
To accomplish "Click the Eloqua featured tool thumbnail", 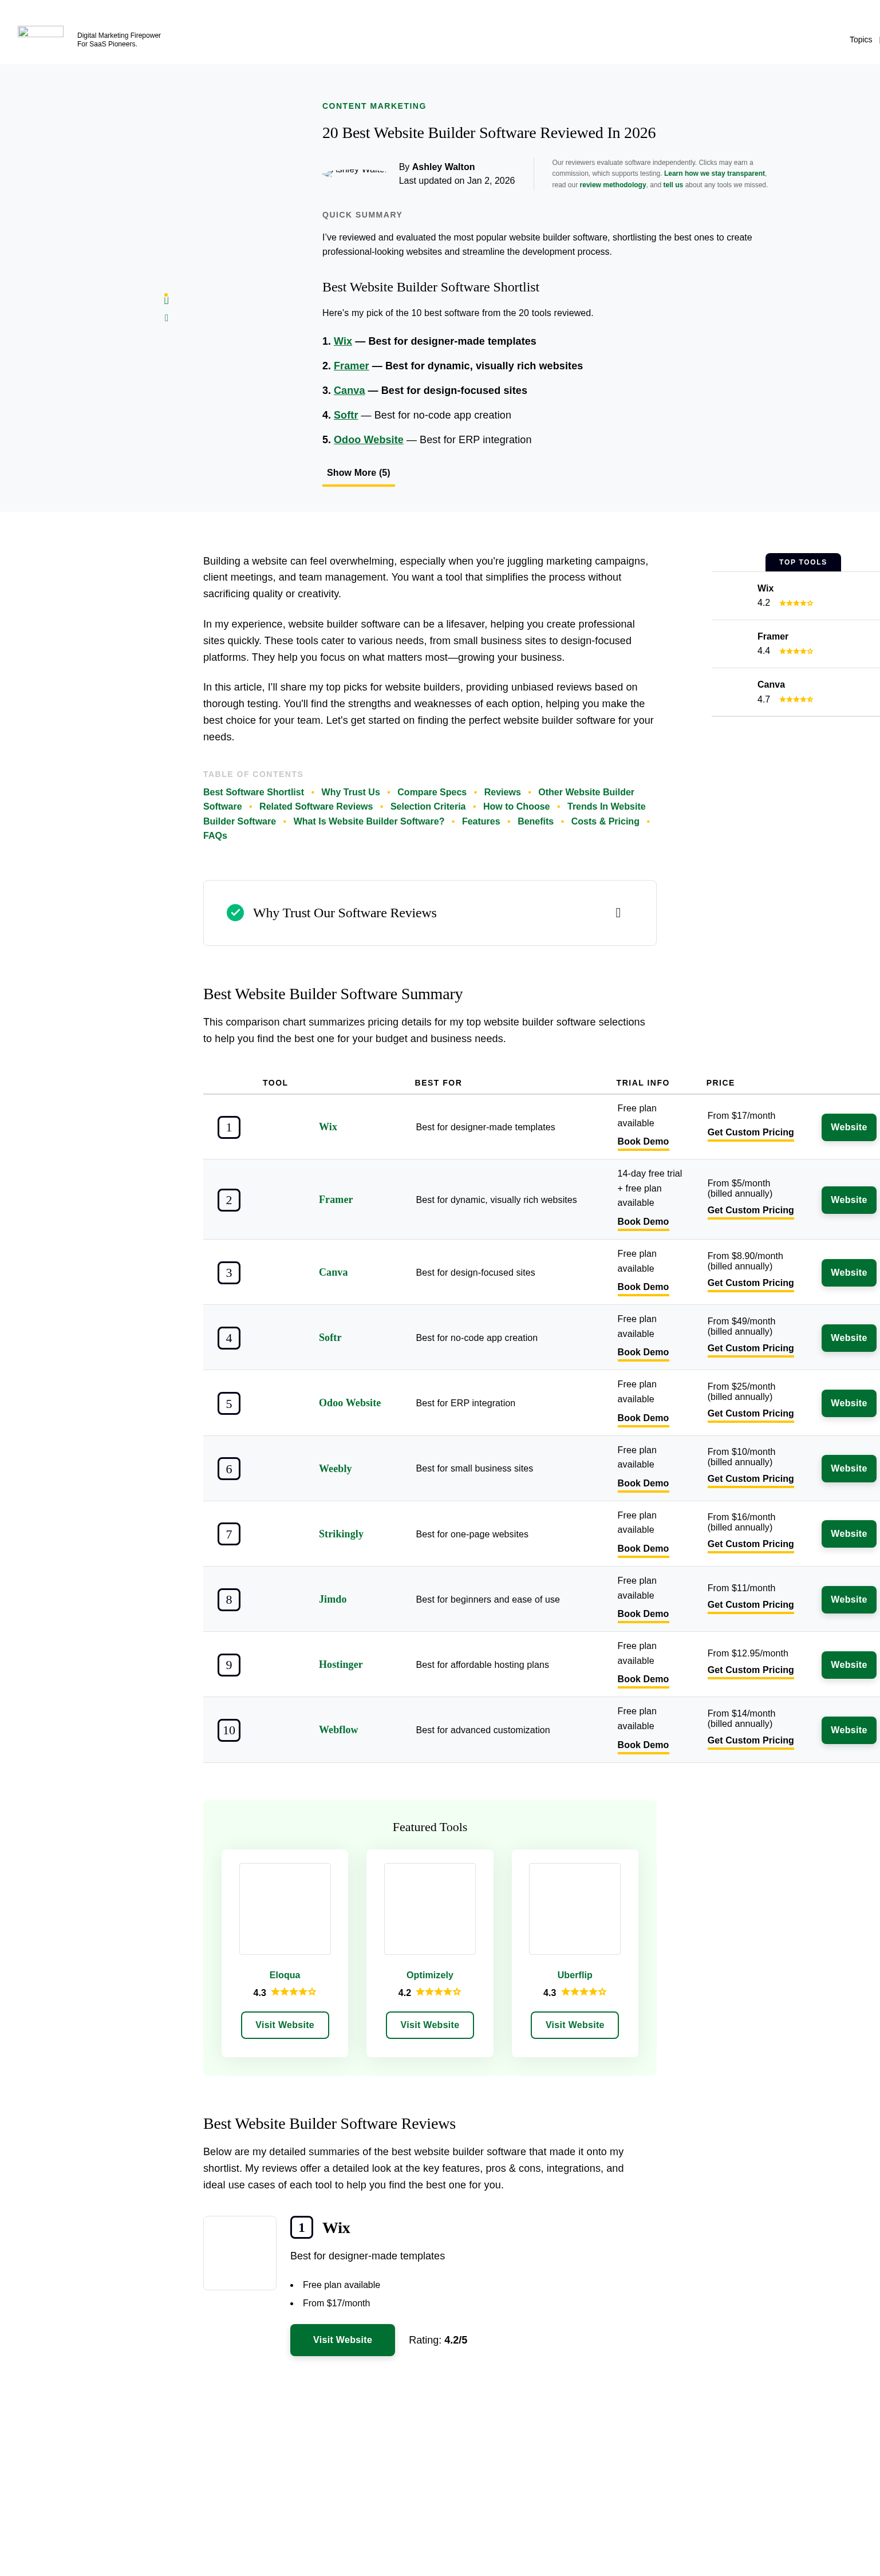I will click(x=284, y=1908).
